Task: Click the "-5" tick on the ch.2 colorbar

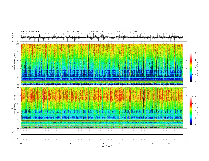Action: coord(195,111)
